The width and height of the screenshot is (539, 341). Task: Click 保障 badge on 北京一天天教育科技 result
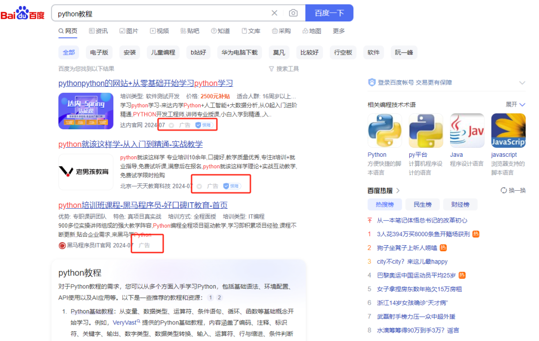point(232,186)
